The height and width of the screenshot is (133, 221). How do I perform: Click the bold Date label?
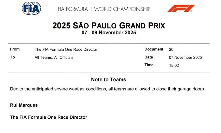tap(149, 57)
